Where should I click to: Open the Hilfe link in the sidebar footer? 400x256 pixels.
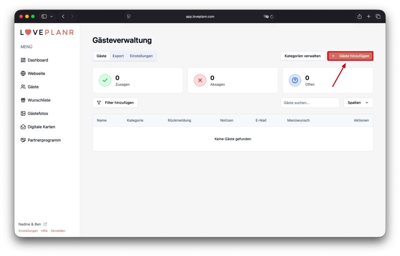coord(44,231)
